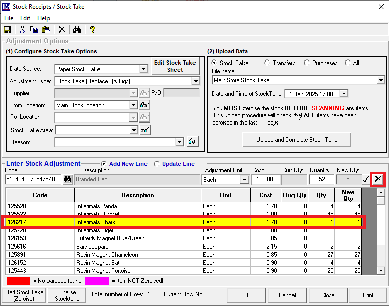Open the Adjustment Type dropdown

pos(196,81)
